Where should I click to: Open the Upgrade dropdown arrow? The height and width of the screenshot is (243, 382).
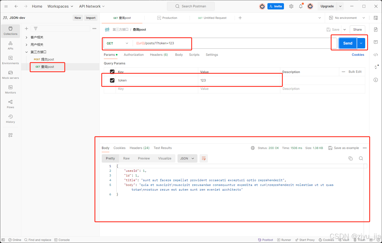[x=340, y=6]
